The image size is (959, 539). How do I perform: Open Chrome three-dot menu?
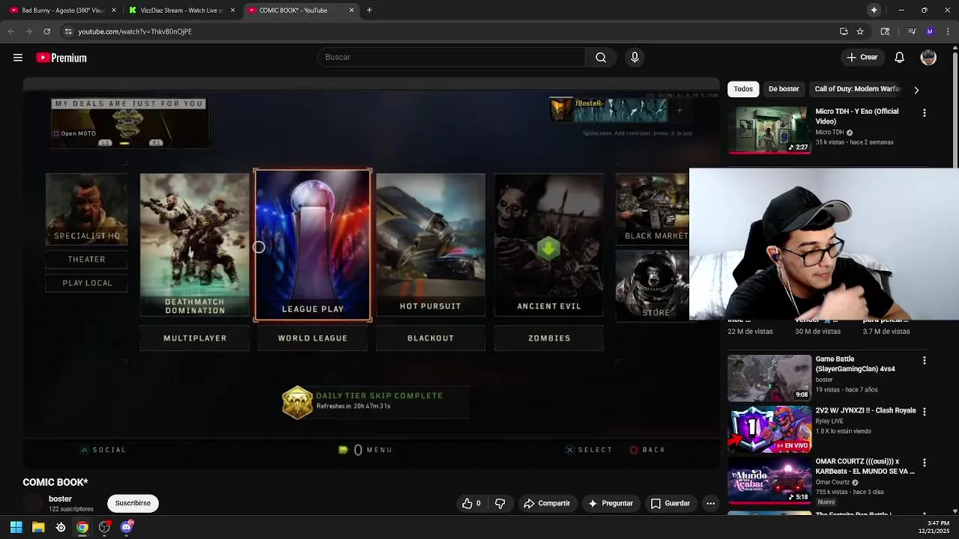947,31
